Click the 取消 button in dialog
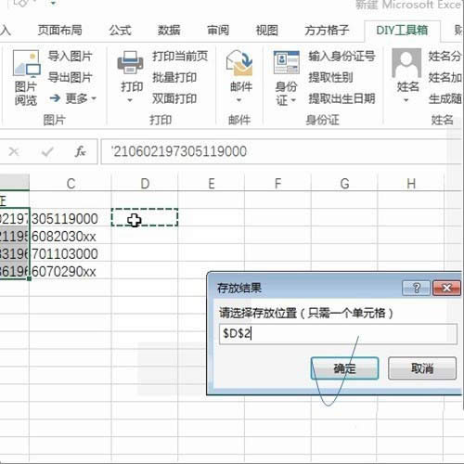Viewport: 464px width, 464px height. coord(422,368)
